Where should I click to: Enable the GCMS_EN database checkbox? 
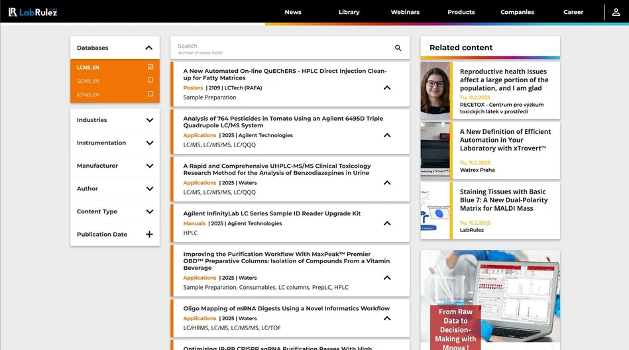point(150,80)
